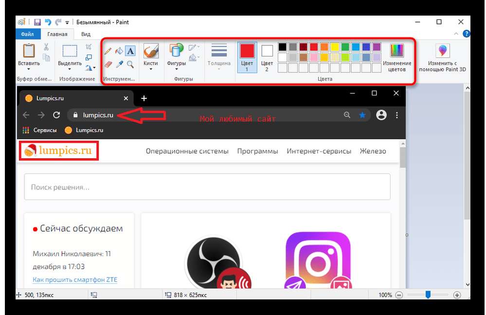Click the Save icon in title bar
The height and width of the screenshot is (315, 486).
pyautogui.click(x=37, y=22)
